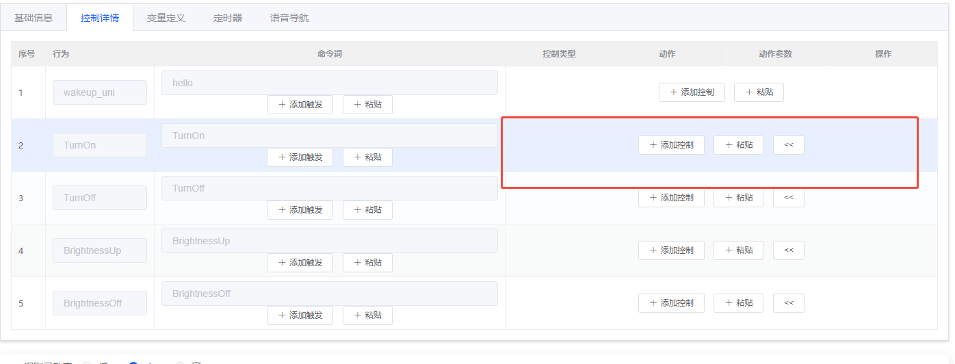The height and width of the screenshot is (364, 955).
Task: Click 添加控制 in the TurnOn row
Action: [x=670, y=145]
